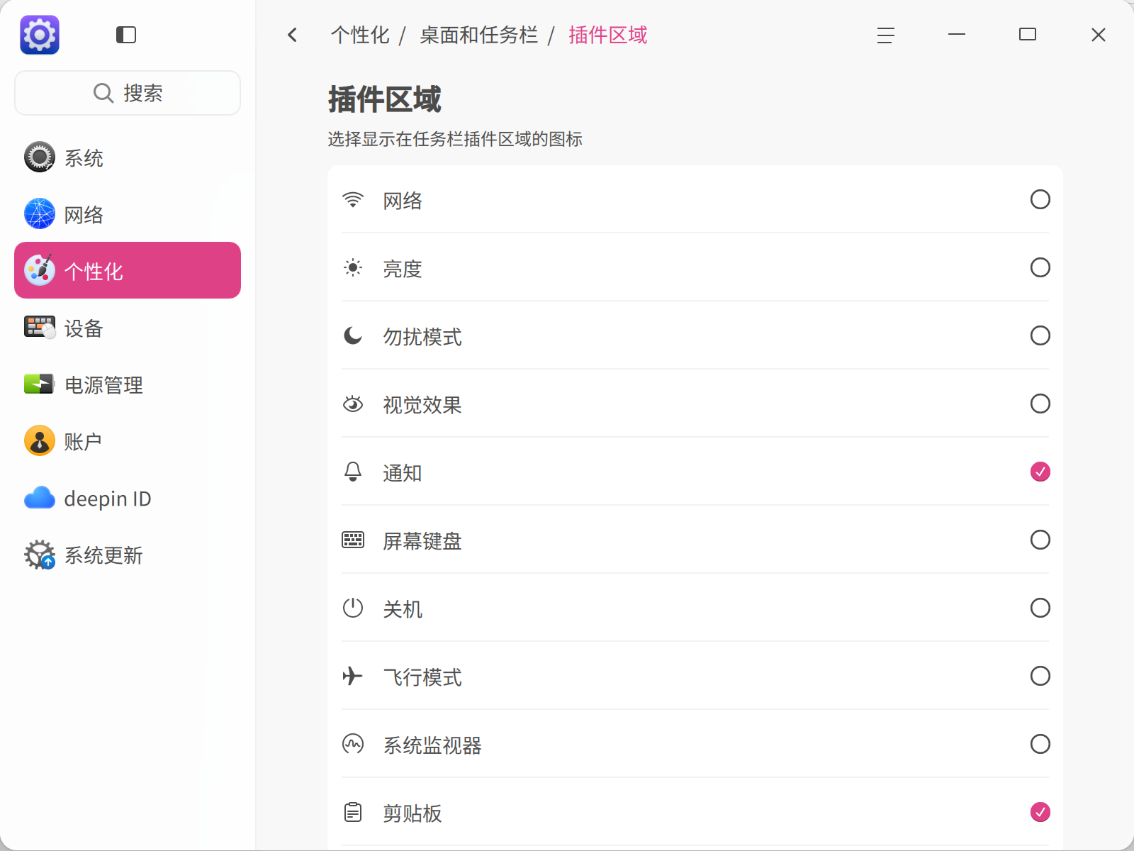Open the 网络 category in sidebar
The image size is (1134, 851).
pyautogui.click(x=128, y=214)
